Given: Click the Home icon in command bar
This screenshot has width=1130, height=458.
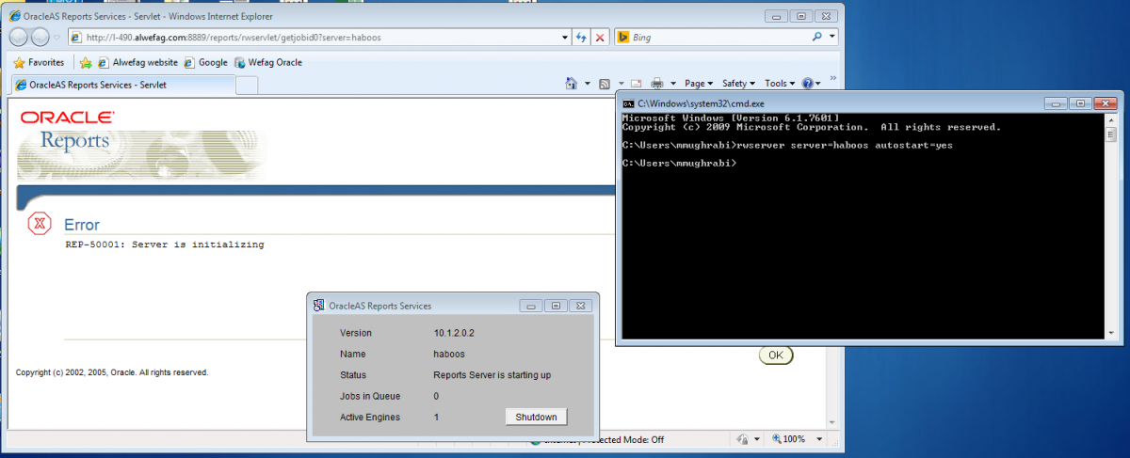Looking at the screenshot, I should tap(571, 84).
